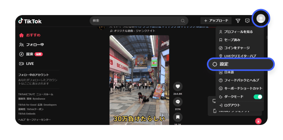Screen dimensions: 283x140
Task: Click オリジナル楽曲 - ジャンクナイト music link
Action: tap(133, 31)
